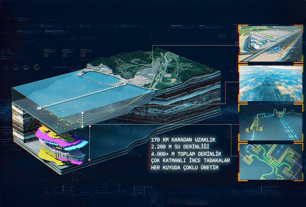Click the double-arrow at dotted line's offshore end

tap(39, 108)
